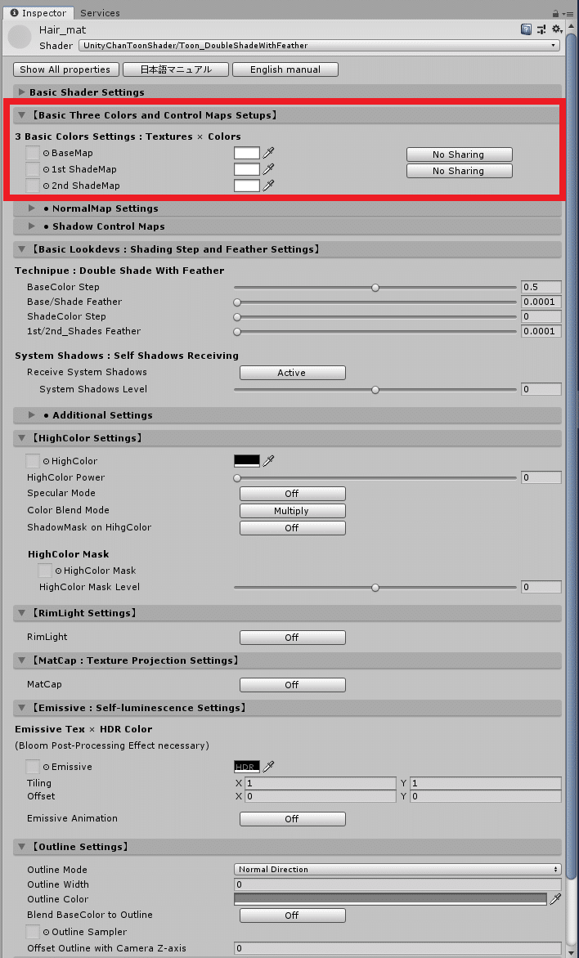
Task: Pick 1st ShadeMap color with eyedropper
Action: point(268,169)
